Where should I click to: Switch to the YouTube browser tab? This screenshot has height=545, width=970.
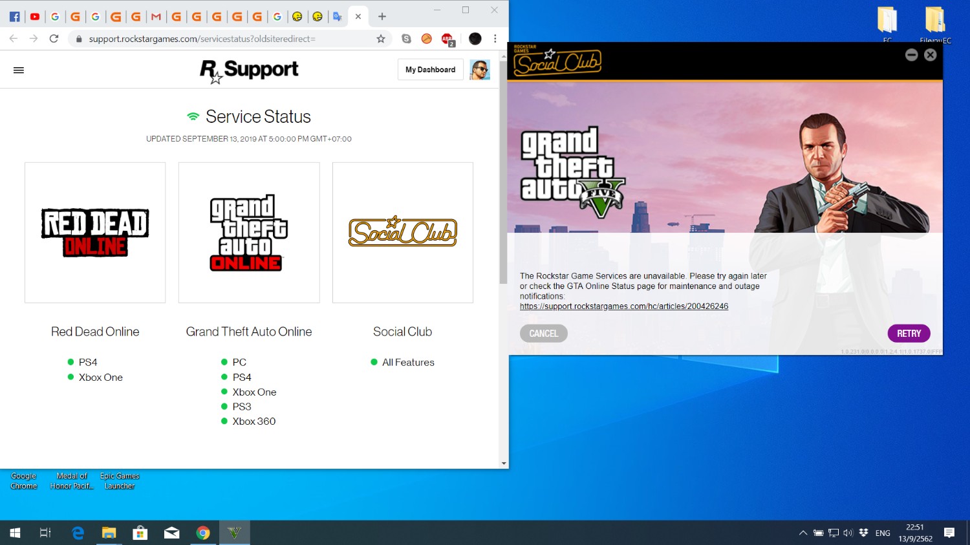click(x=35, y=17)
